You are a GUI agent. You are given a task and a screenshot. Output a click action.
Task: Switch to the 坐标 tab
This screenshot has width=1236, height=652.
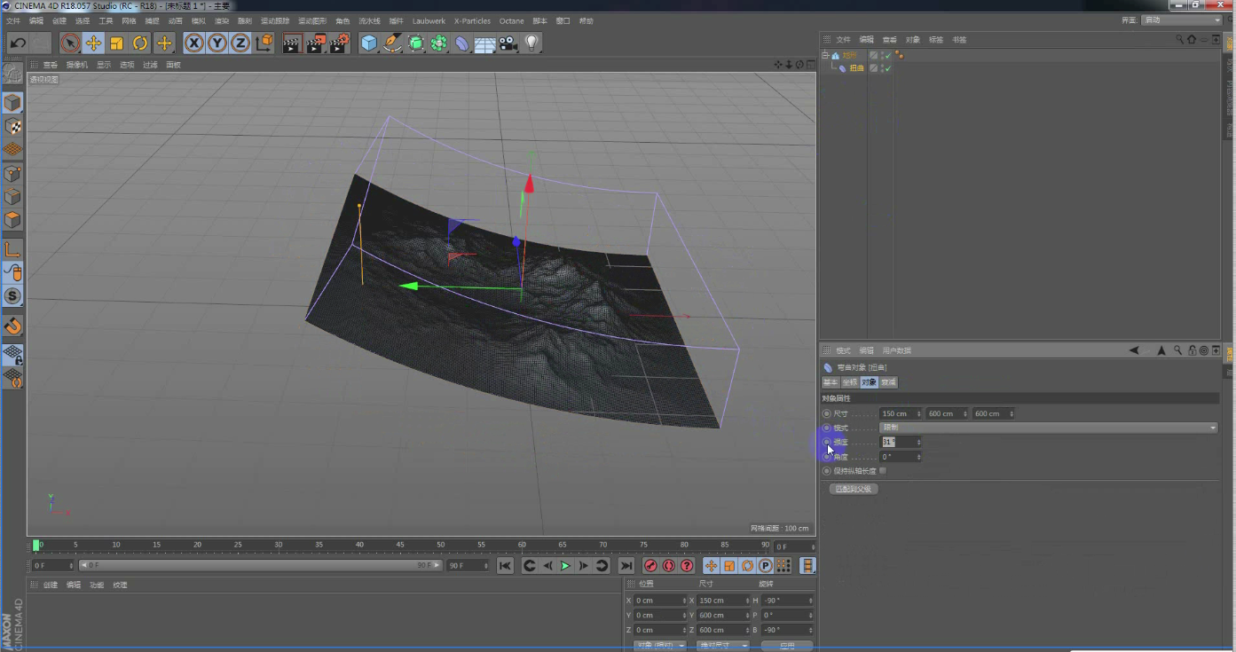[x=850, y=382]
